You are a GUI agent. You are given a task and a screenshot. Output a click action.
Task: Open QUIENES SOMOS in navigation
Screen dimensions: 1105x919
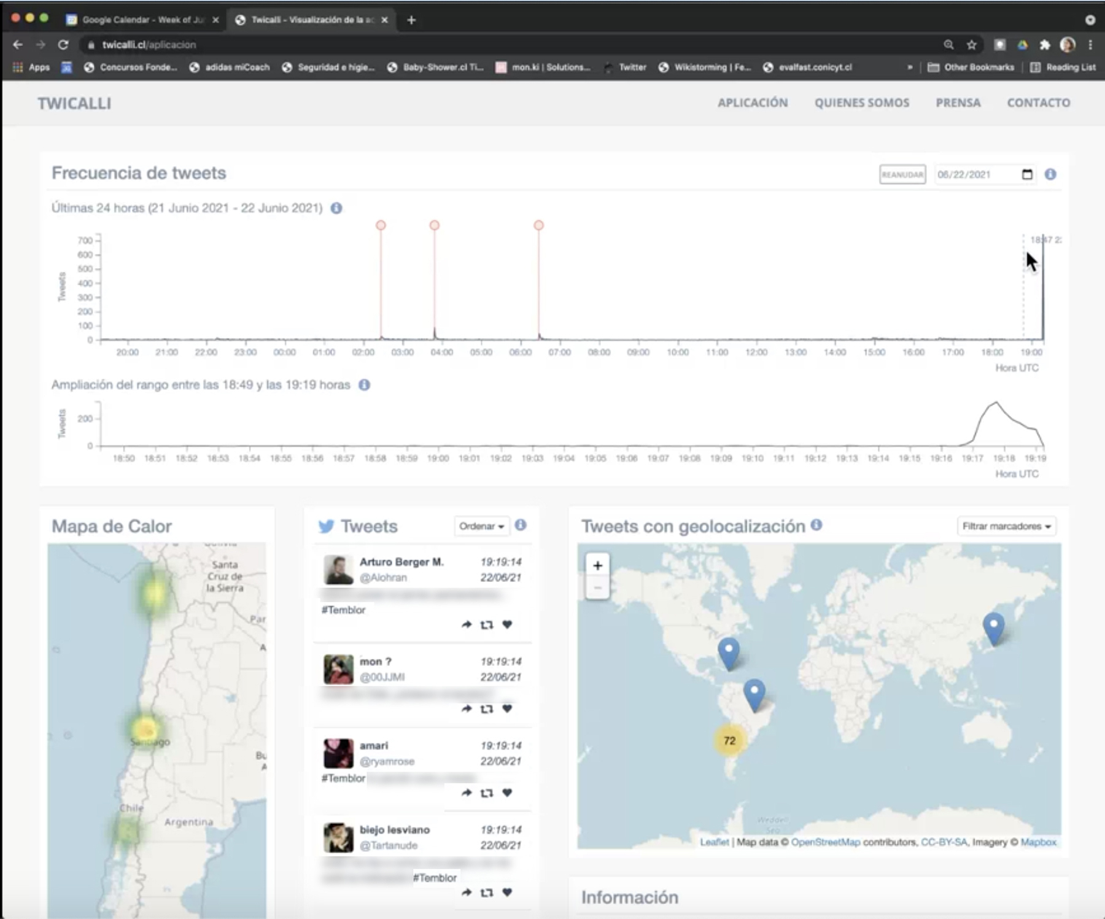point(862,103)
